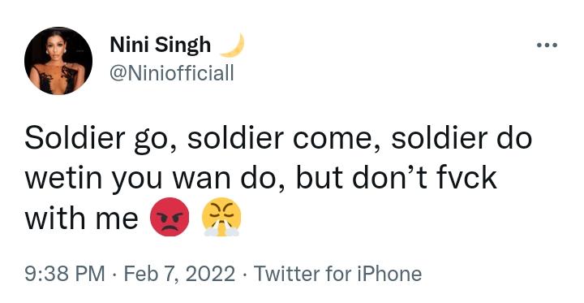Click the Feb 7, 2022 date

click(x=179, y=274)
